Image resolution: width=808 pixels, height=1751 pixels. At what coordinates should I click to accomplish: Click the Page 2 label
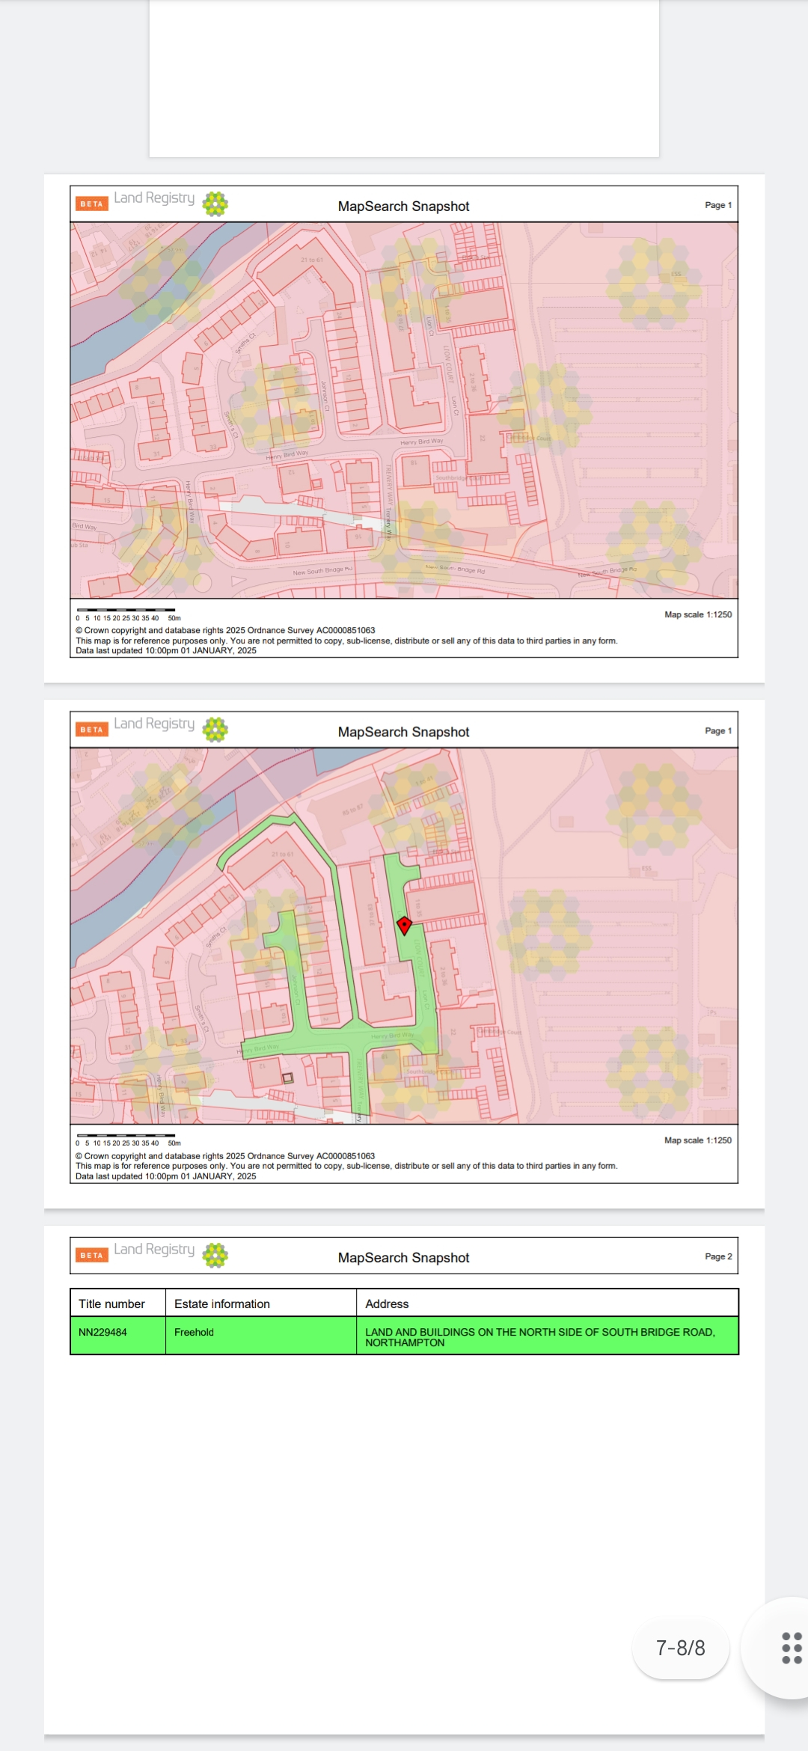718,1256
